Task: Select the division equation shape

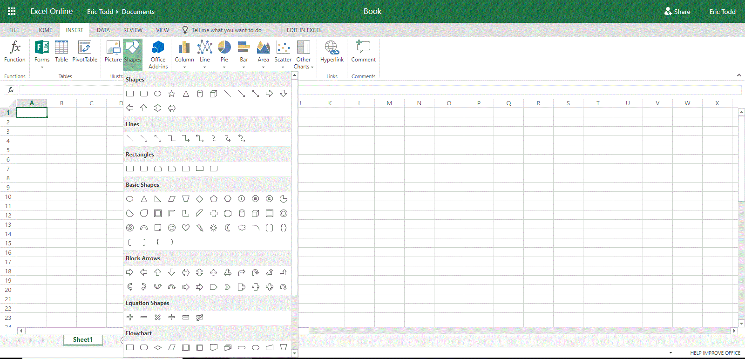Action: [172, 317]
